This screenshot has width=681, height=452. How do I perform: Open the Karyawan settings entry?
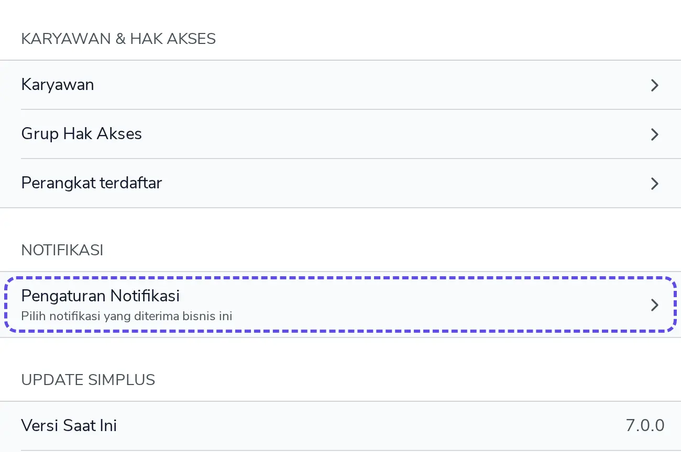coord(340,85)
